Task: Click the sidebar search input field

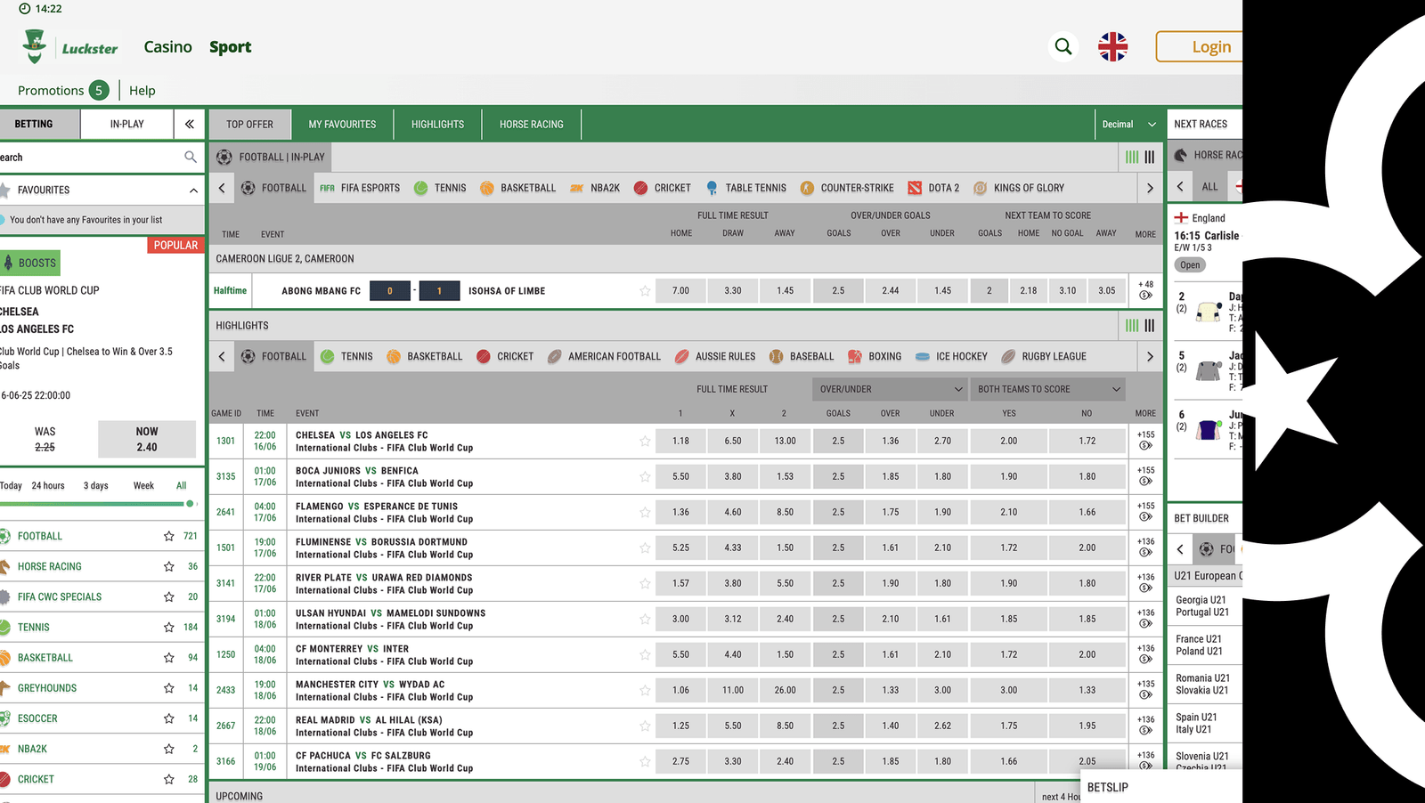Action: click(89, 158)
